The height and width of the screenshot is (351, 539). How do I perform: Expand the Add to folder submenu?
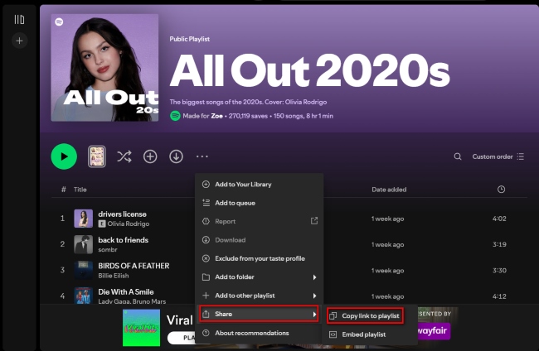[260, 276]
